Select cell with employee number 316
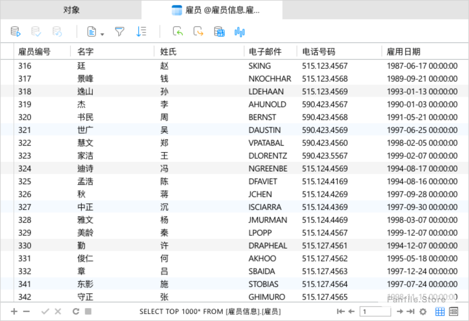 tap(25, 66)
